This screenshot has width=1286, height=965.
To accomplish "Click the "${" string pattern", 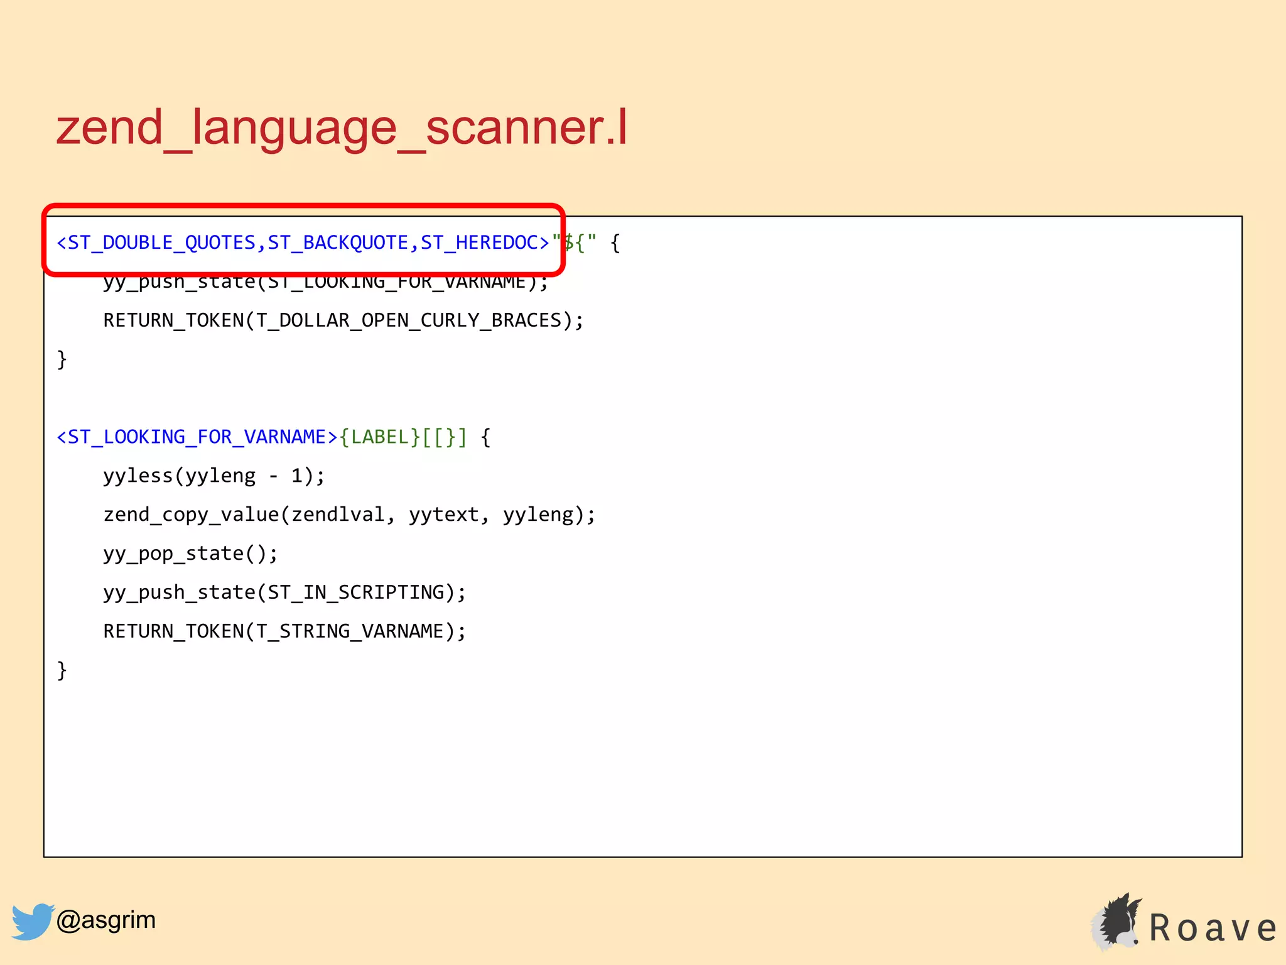I will [x=574, y=243].
